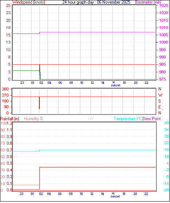170x203 pixels.
Task: Click the 0.4 inch rainfall axis label
Action: coord(9,170)
